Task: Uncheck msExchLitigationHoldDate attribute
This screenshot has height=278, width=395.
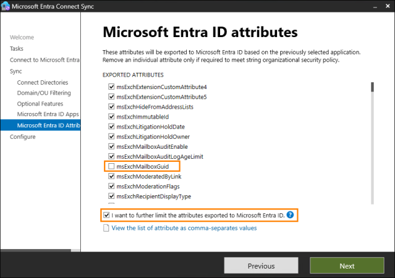Action: [x=112, y=127]
